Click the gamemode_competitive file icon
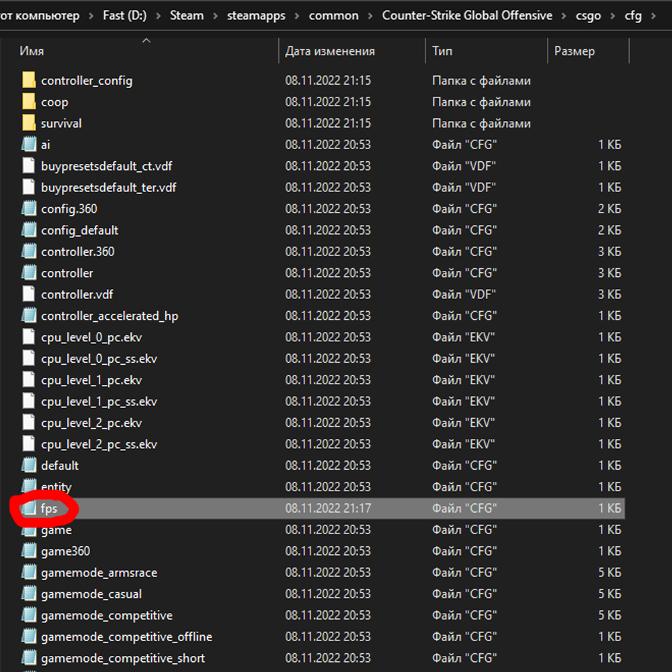The image size is (672, 672). (29, 616)
